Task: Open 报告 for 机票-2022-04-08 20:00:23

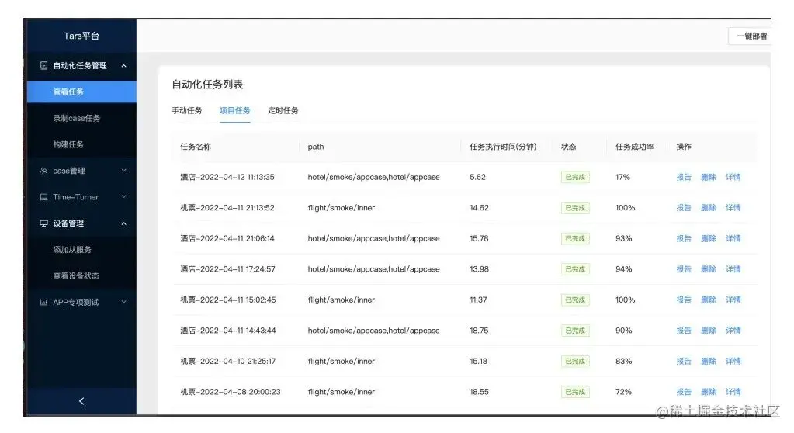Action: click(684, 392)
